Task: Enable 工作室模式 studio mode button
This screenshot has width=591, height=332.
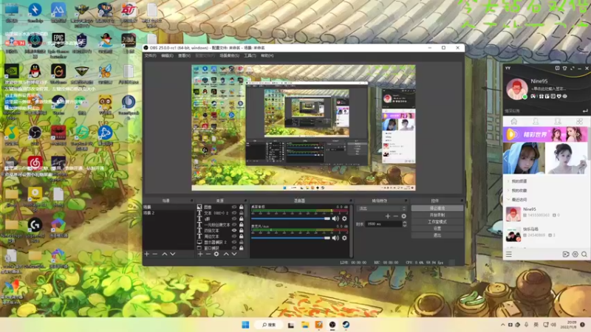Action: coord(437,222)
